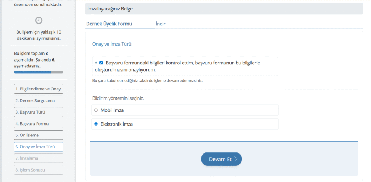Open the İndir tab
Image resolution: width=371 pixels, height=182 pixels.
161,24
